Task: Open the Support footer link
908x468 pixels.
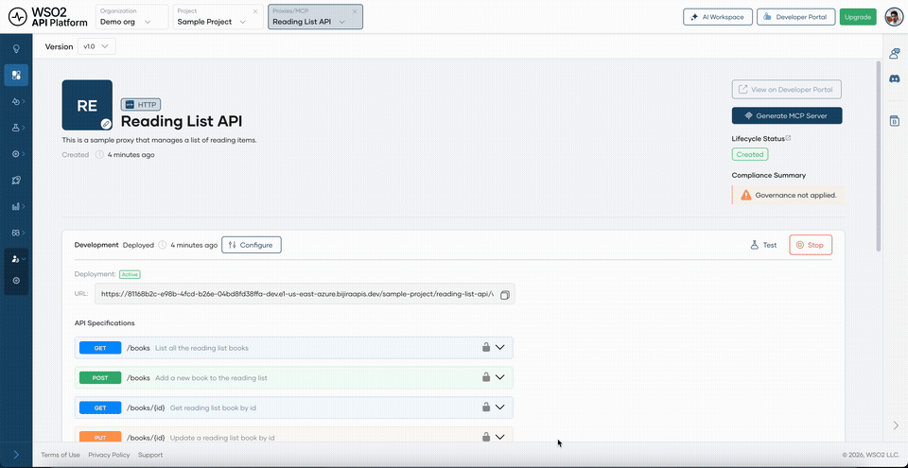Action: coord(150,455)
